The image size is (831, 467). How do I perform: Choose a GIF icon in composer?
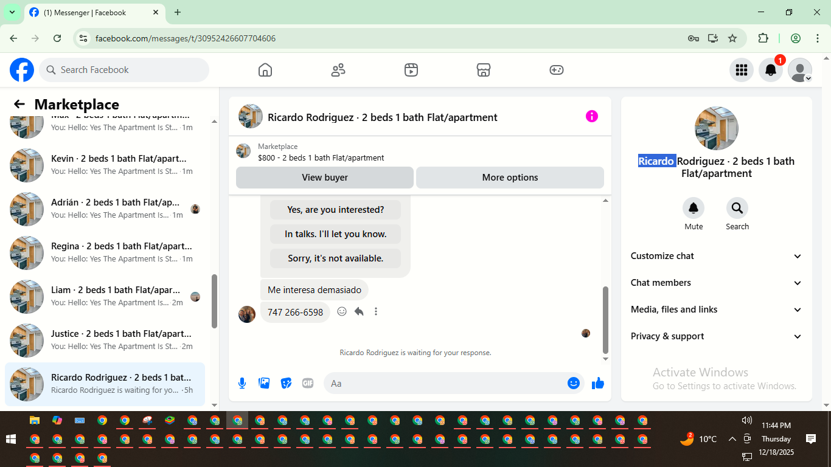click(308, 383)
